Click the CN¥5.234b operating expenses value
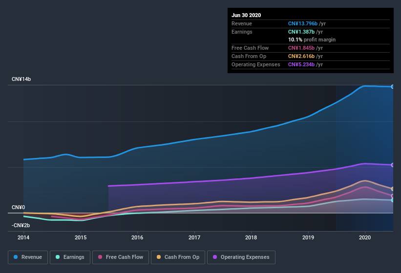 point(301,64)
